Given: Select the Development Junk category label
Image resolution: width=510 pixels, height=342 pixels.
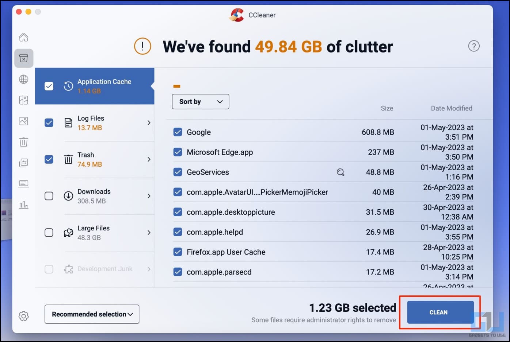Looking at the screenshot, I should click(x=105, y=269).
